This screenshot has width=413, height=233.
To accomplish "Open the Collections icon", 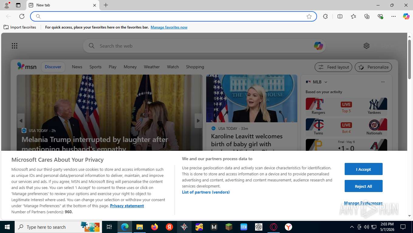I will point(367,16).
